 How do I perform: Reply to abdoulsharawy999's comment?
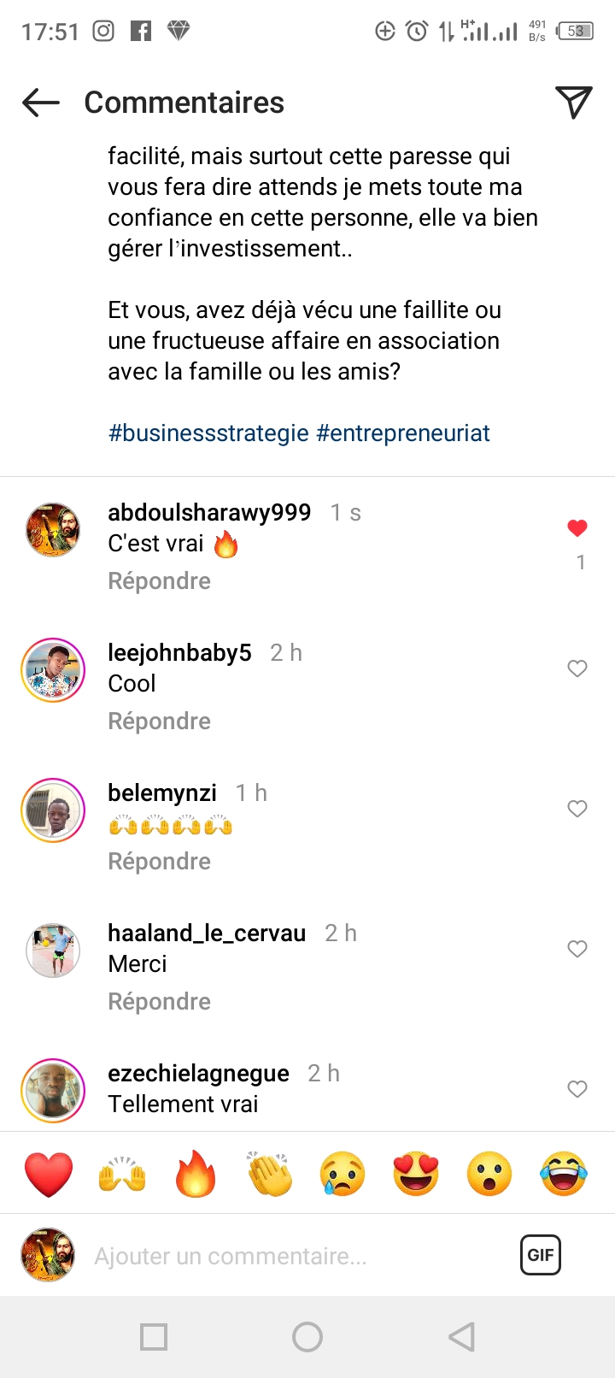(159, 581)
